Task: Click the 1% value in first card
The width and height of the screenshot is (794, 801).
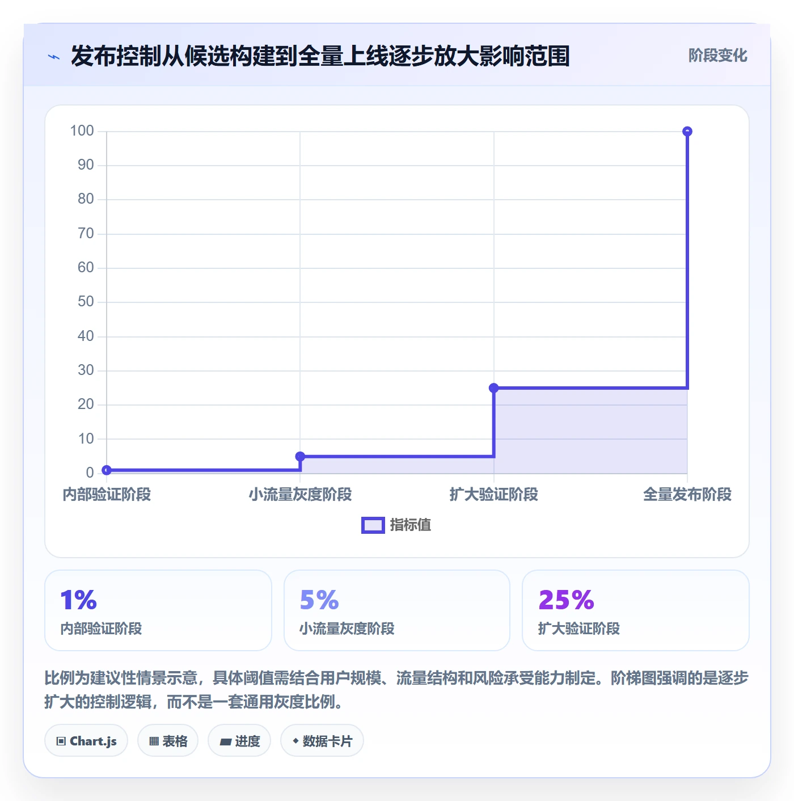Action: coord(79,600)
